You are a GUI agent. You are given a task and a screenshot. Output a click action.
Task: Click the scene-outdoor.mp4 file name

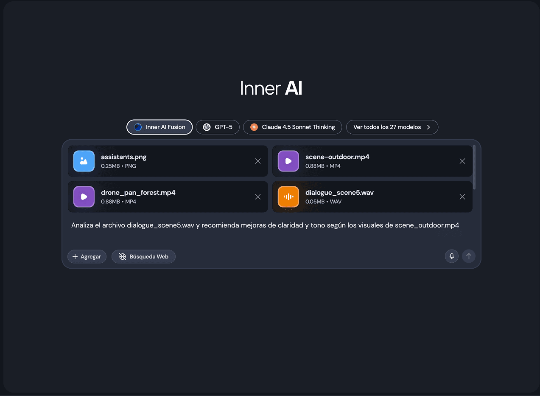coord(337,157)
